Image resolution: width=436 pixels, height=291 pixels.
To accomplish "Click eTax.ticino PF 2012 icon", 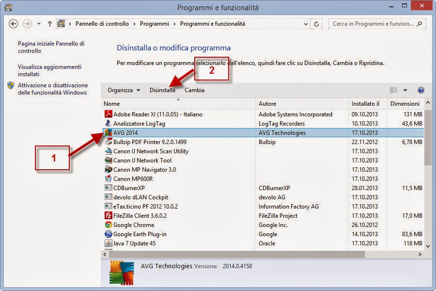I will 108,206.
